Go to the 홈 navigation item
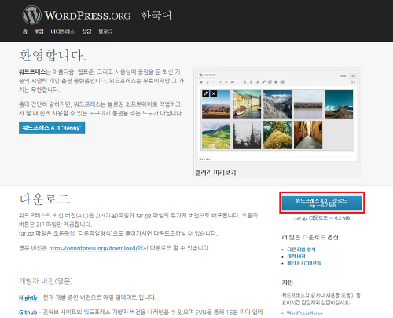The image size is (393, 318). [25, 31]
